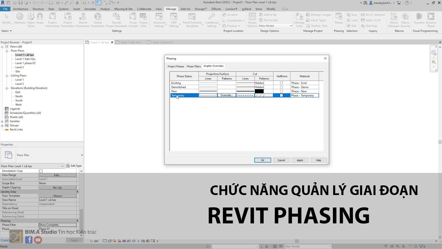The image size is (442, 249).
Task: Open the Edit Type button in Properties
Action: [74, 166]
